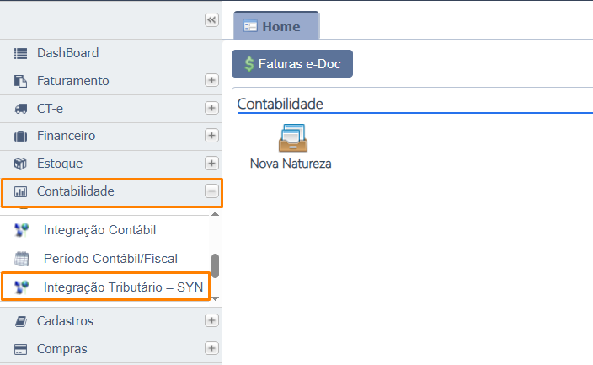Click the Financeiro briefcase icon
Image resolution: width=593 pixels, height=365 pixels.
(x=21, y=136)
